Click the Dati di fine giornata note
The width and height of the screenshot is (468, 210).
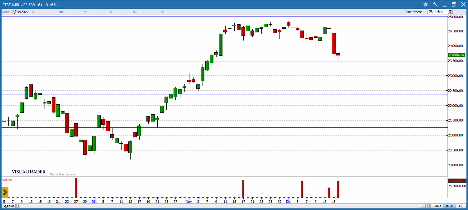62,174
